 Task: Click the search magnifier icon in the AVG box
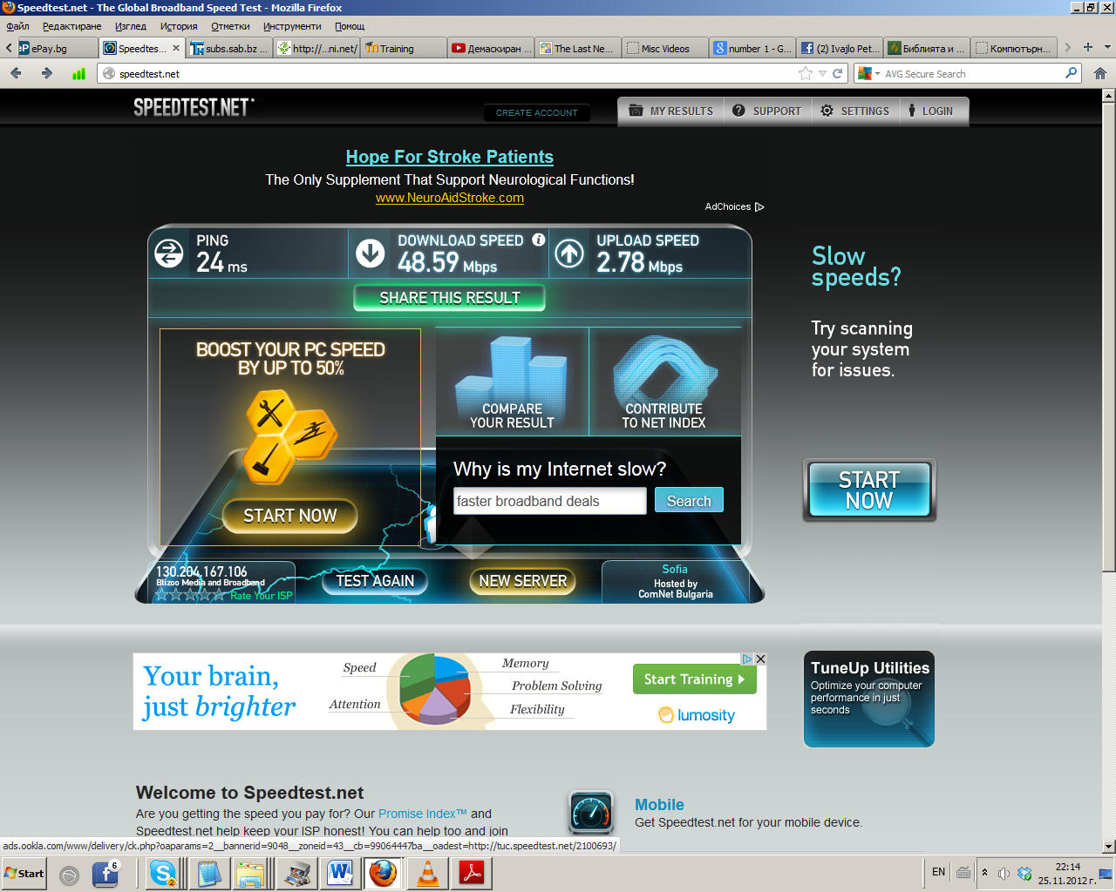[x=1072, y=73]
